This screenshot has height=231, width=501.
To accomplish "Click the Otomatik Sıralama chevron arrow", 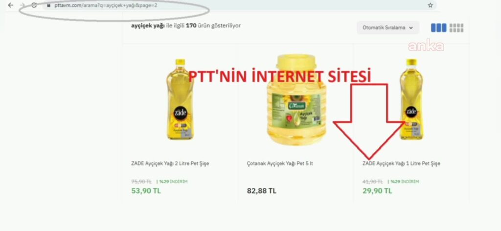I will [411, 28].
